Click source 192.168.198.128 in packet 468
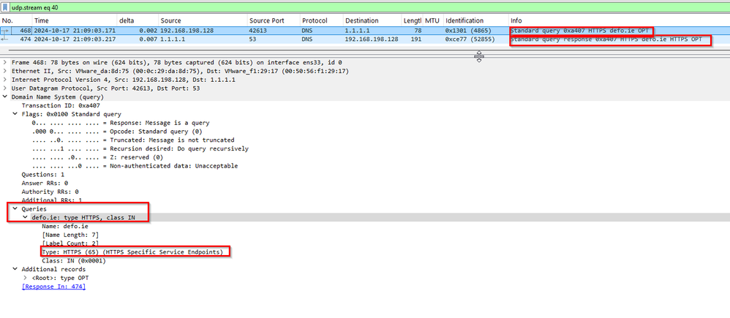This screenshot has height=318, width=730. click(187, 30)
